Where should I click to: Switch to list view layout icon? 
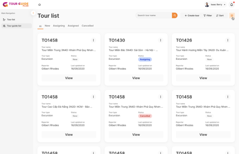point(232,15)
